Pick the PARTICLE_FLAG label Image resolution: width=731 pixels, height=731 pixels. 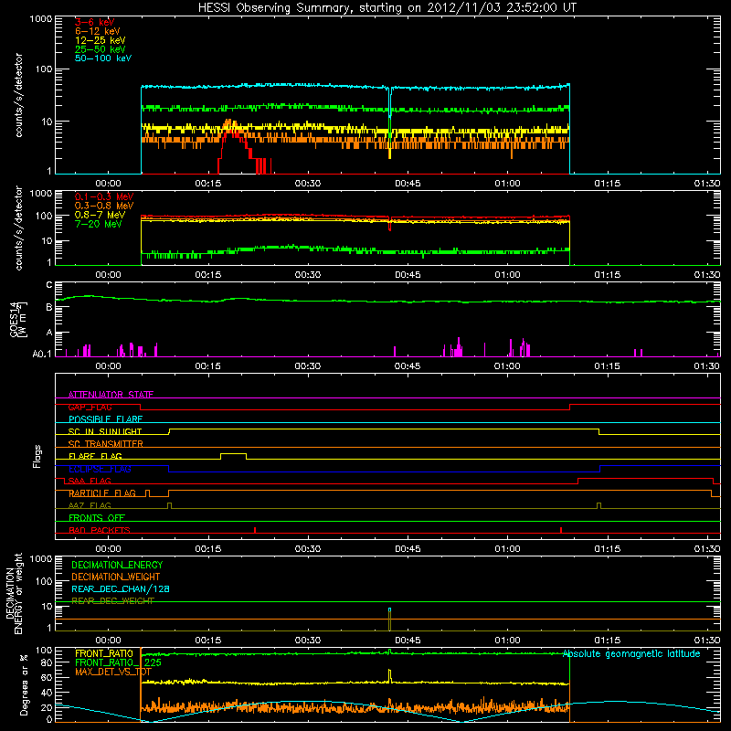coord(102,493)
